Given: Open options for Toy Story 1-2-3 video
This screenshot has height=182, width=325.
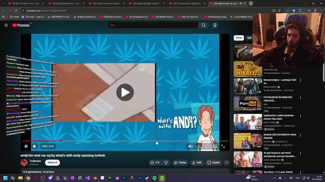Looking at the screenshot, I should [300, 172].
